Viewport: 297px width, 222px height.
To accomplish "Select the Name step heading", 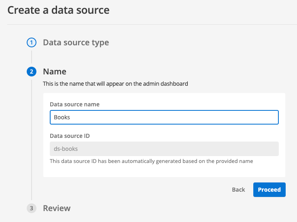I will tap(55, 72).
